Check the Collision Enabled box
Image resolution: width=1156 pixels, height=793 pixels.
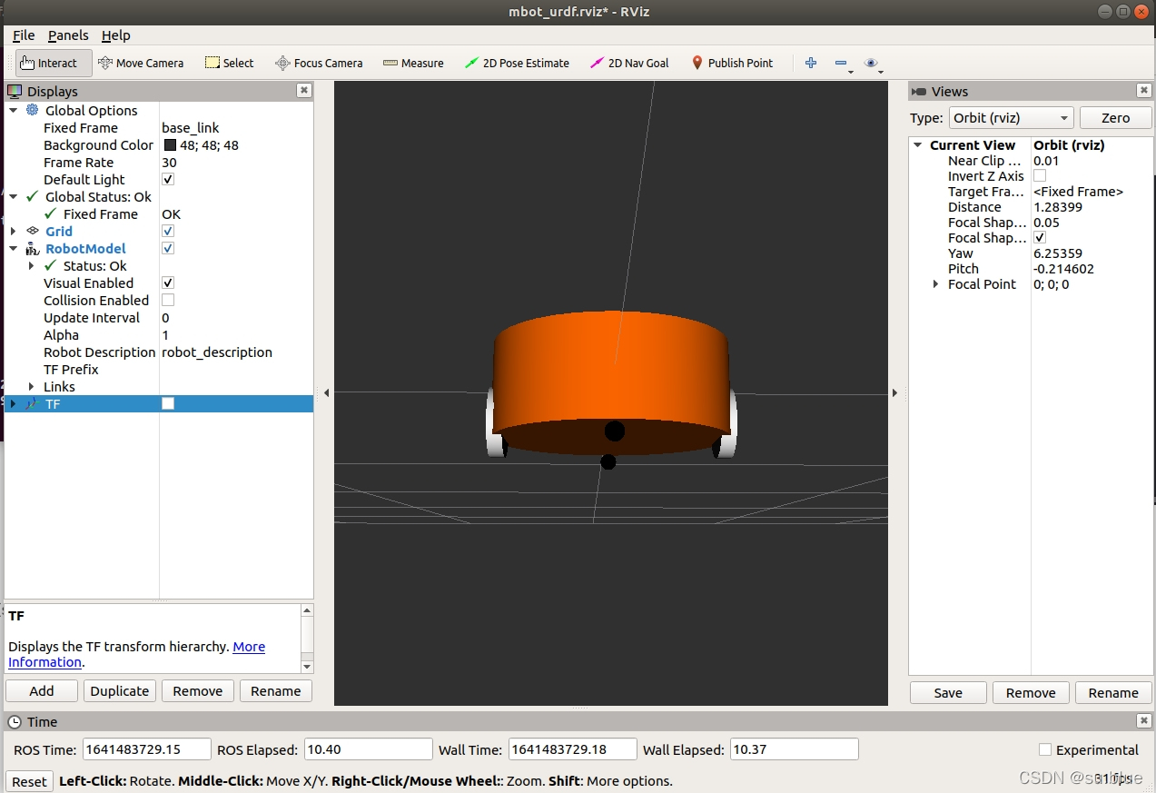pyautogui.click(x=168, y=301)
